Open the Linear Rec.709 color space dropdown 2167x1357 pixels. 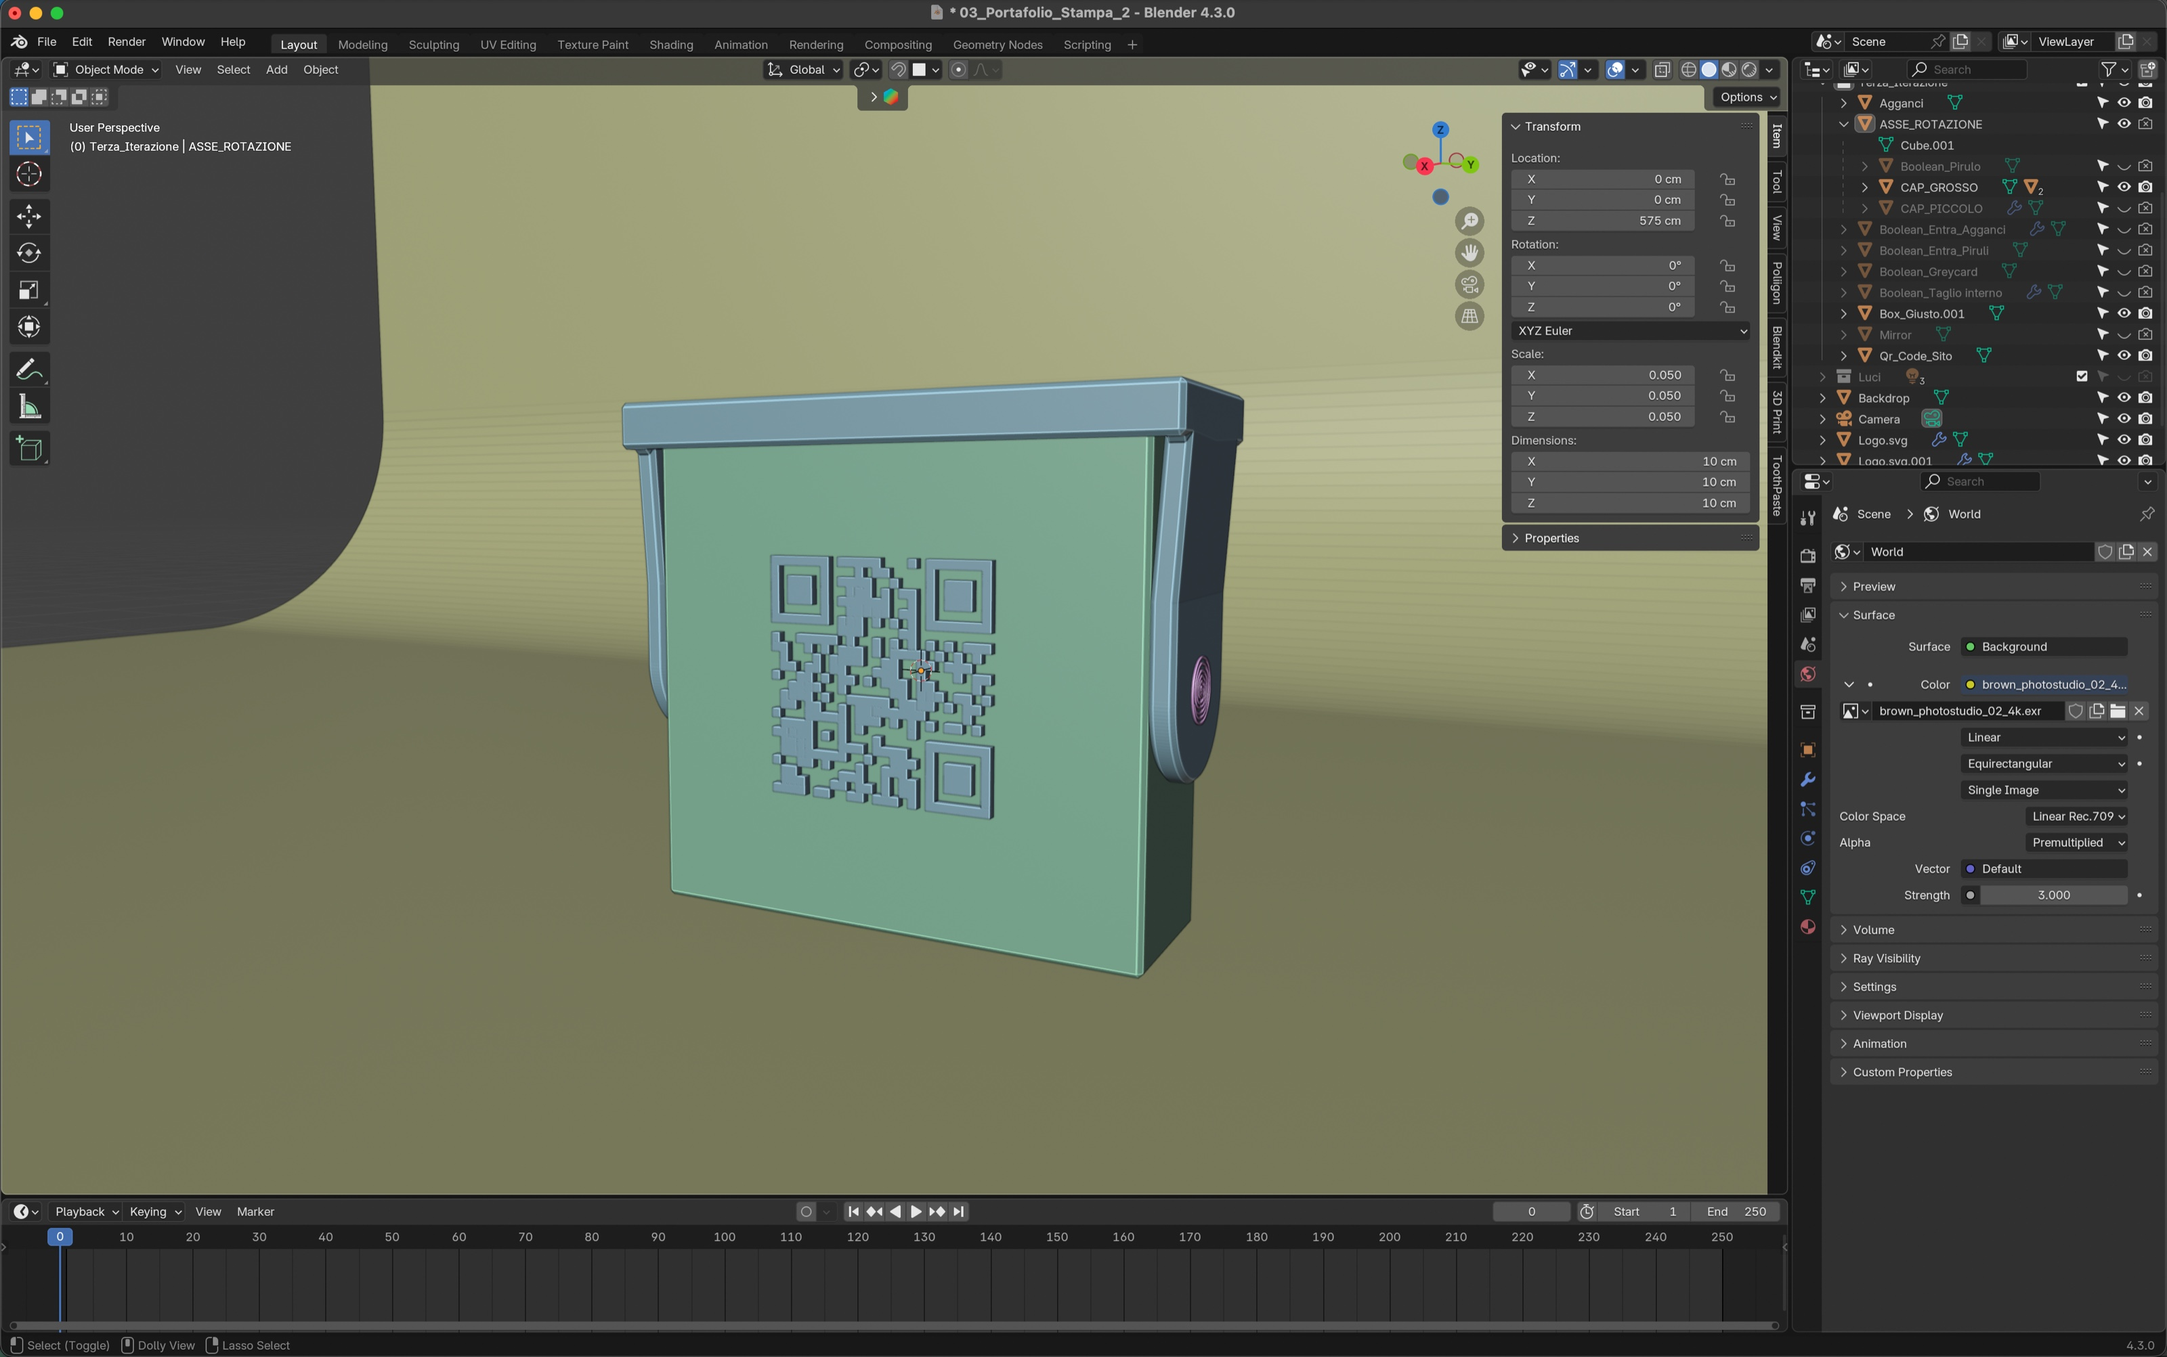2076,816
